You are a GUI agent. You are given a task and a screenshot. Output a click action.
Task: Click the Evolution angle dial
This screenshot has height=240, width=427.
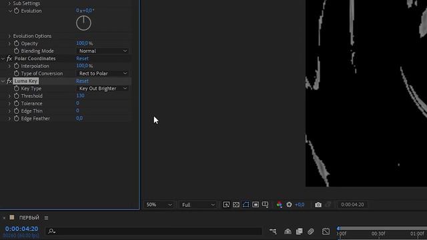tap(83, 23)
